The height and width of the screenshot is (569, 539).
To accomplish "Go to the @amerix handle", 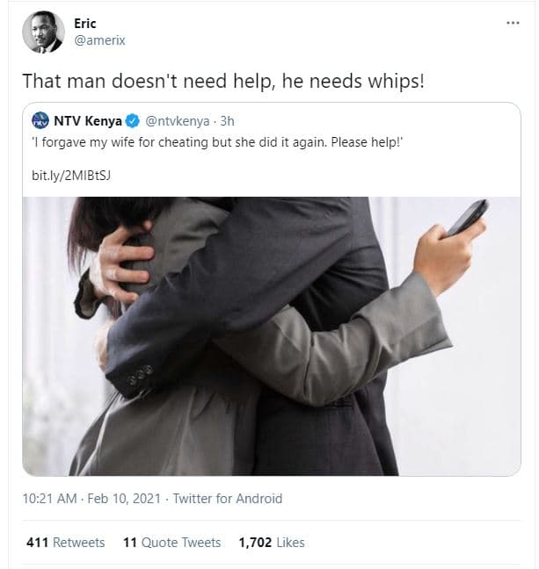I will (98, 41).
